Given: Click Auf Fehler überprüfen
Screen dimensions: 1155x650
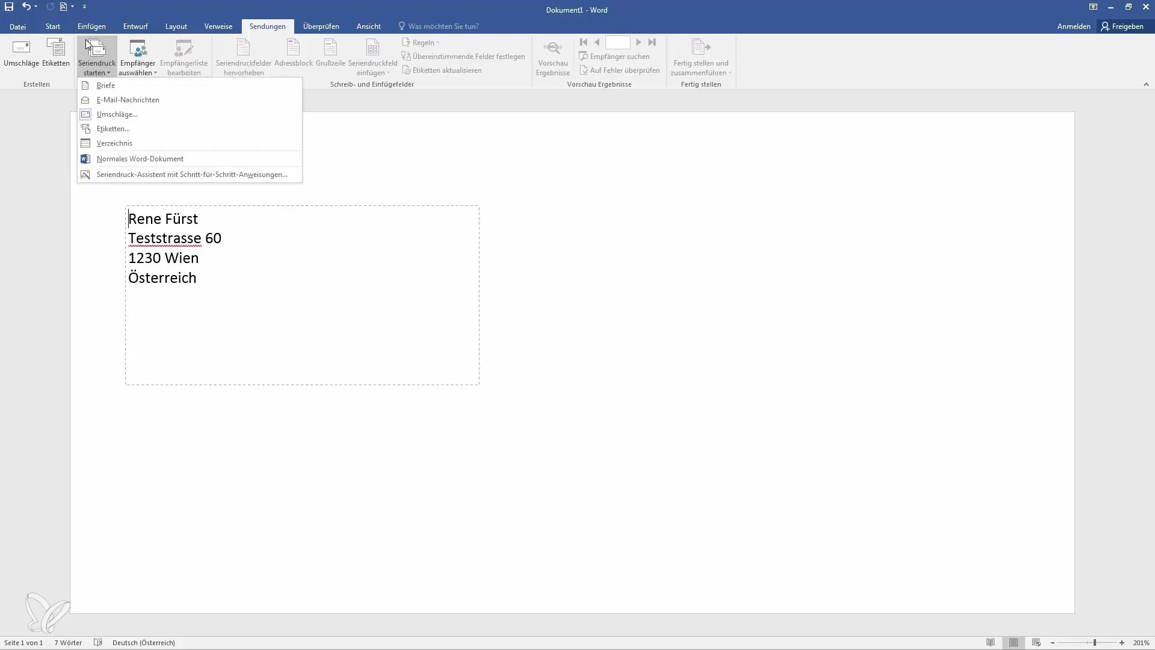Looking at the screenshot, I should [x=620, y=70].
